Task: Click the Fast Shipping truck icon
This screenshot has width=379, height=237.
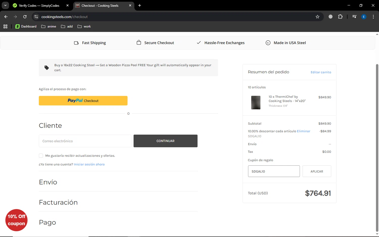Action: coord(76,43)
